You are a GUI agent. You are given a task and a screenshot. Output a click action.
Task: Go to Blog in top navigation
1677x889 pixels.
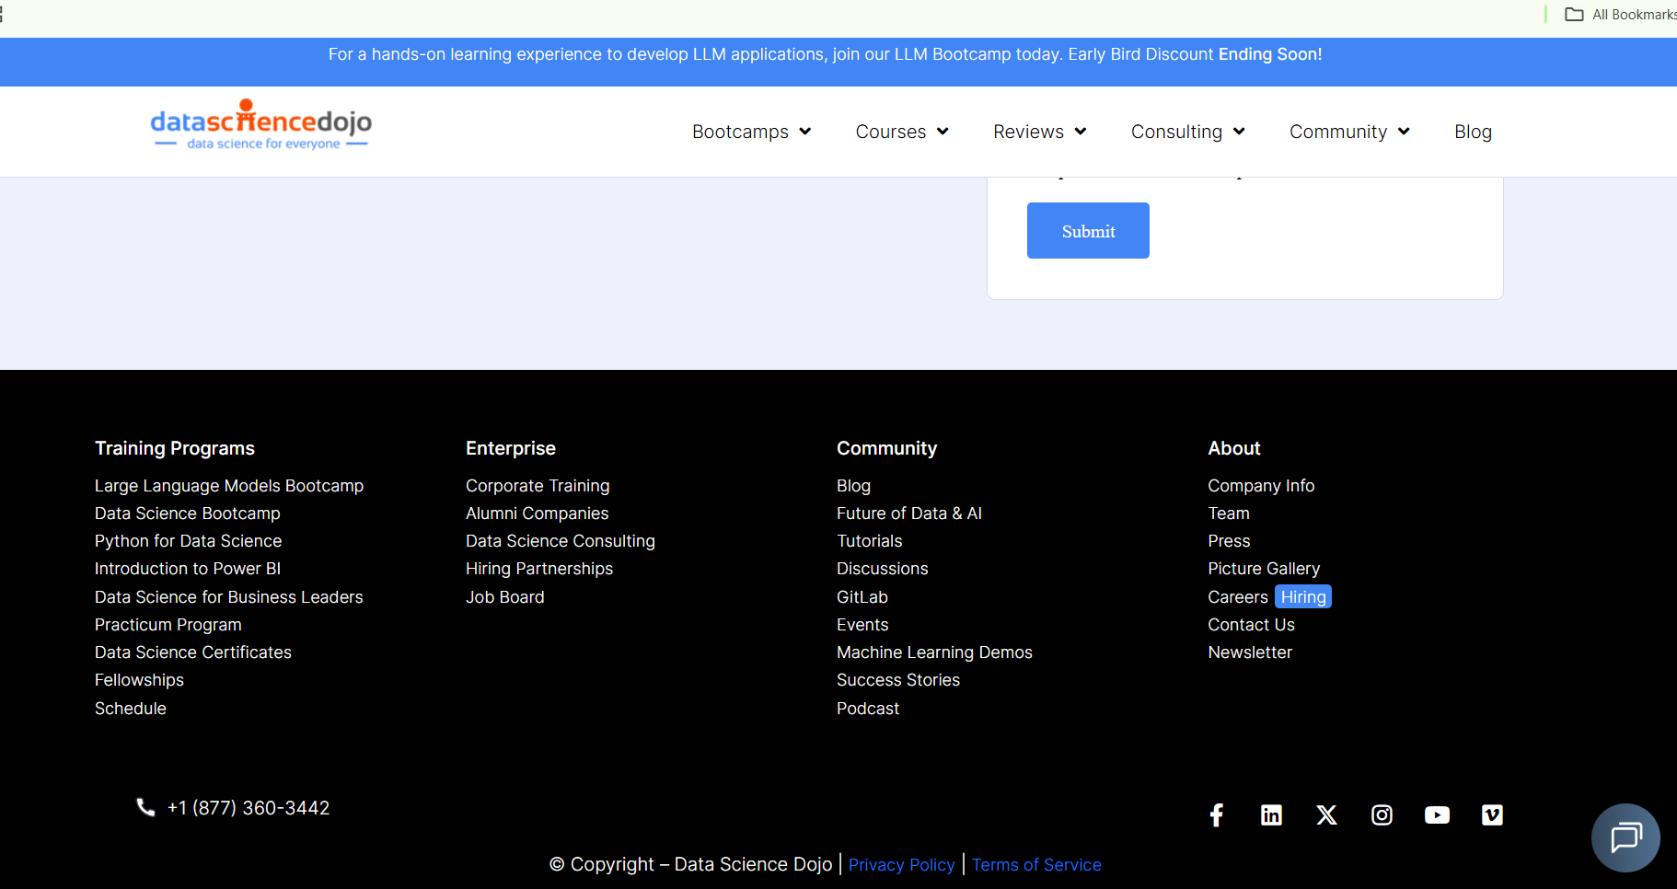pos(1473,132)
